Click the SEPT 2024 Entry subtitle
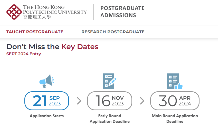The image size is (218, 131). click(24, 54)
